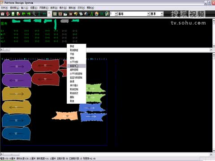Click the yellow chat-bubble toolbar icon

tap(76, 14)
